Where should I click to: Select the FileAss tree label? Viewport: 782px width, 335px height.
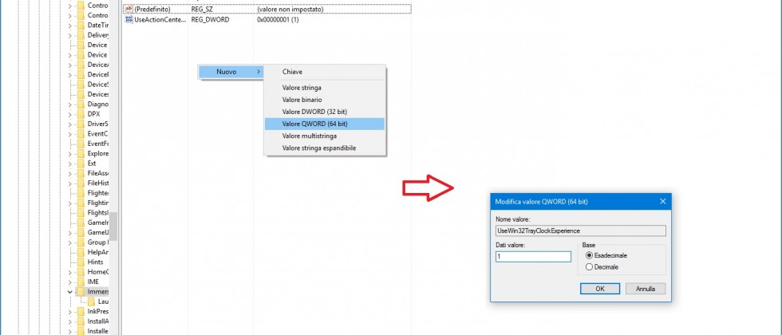click(97, 173)
